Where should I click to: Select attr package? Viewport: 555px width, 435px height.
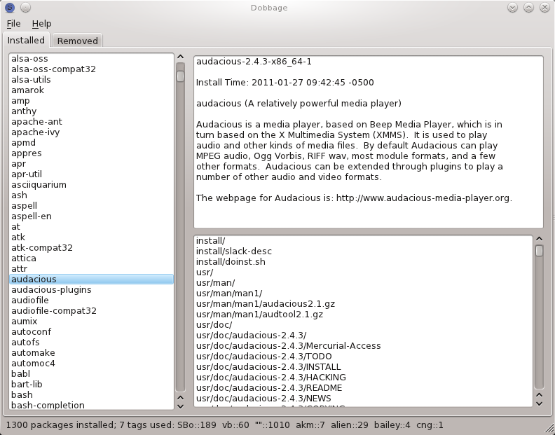pos(91,269)
